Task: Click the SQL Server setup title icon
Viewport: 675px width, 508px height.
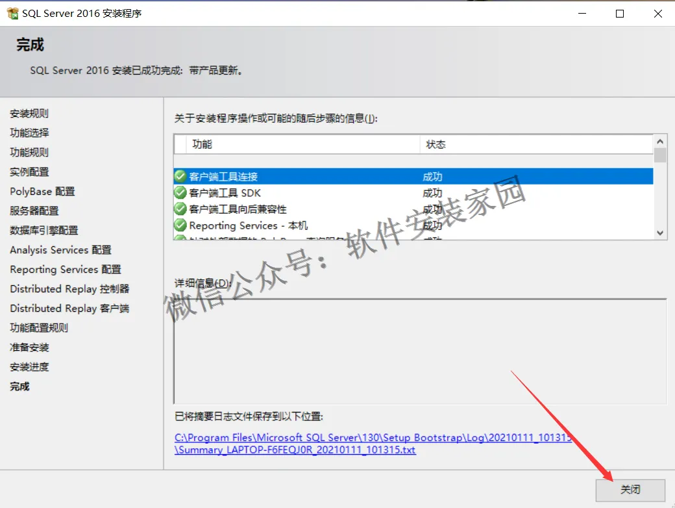Action: [13, 14]
